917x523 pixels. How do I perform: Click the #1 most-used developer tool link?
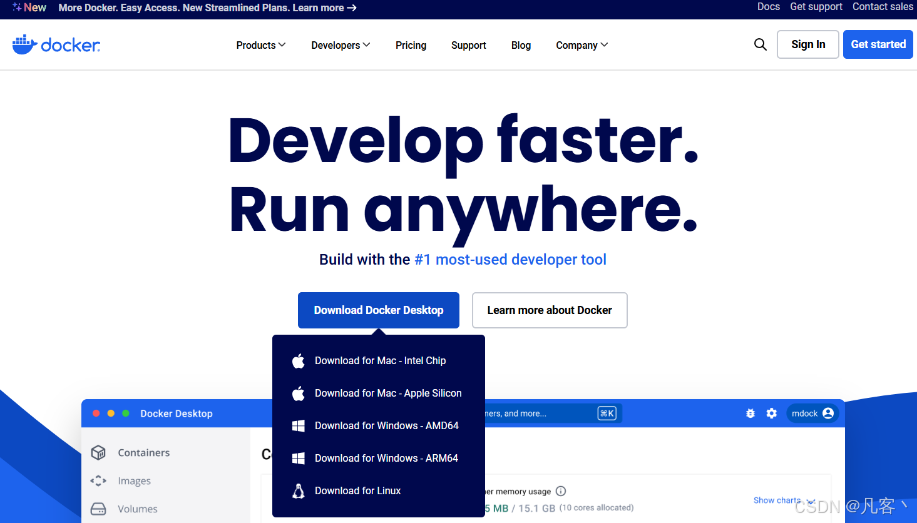[x=510, y=260]
